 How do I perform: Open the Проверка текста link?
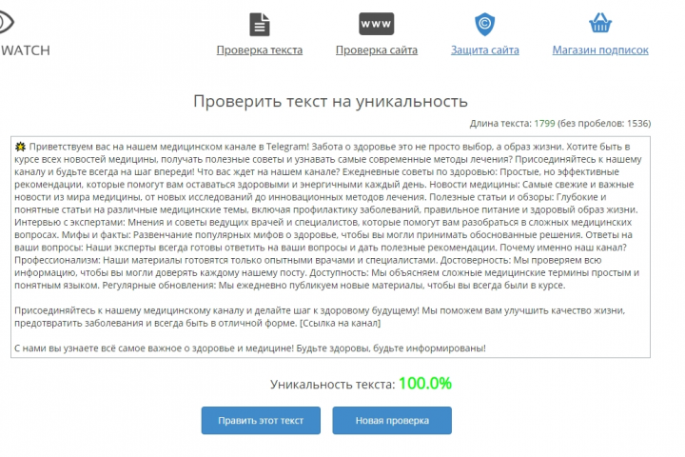(x=260, y=50)
